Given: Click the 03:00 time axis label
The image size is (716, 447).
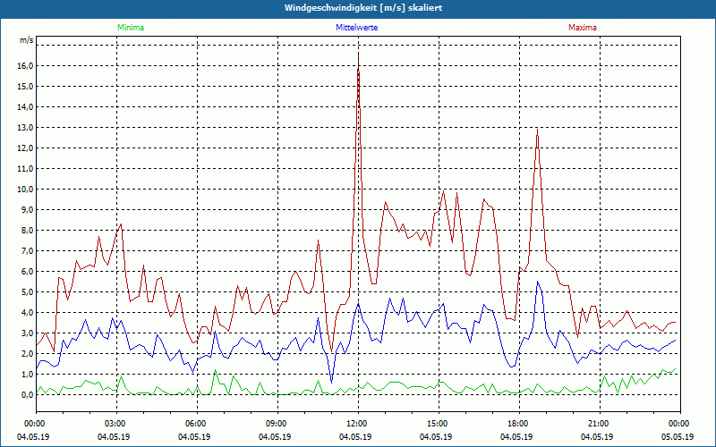Looking at the screenshot, I should point(116,424).
